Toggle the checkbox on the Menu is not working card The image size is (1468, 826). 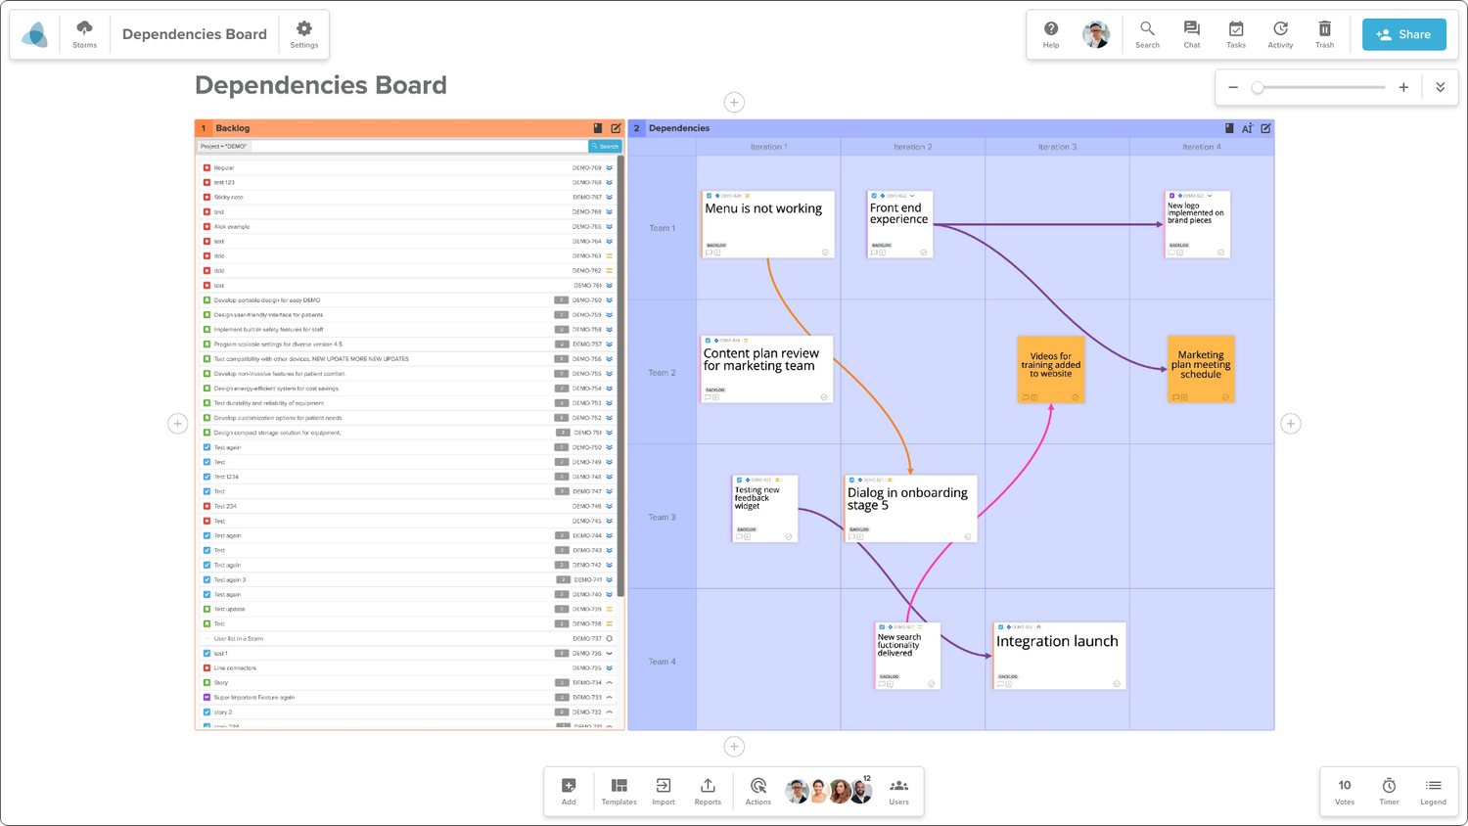[710, 196]
